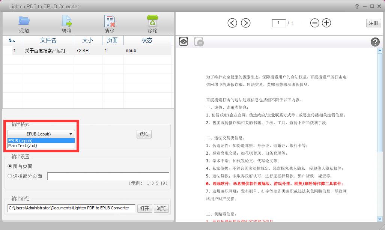Screen dimensions: 385x230
Task: Expand the EPUB (.epub) output format dropdown
Action: pyautogui.click(x=41, y=134)
